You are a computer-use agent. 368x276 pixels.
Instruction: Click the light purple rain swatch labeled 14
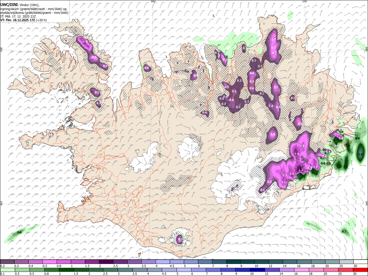[x=287, y=270]
